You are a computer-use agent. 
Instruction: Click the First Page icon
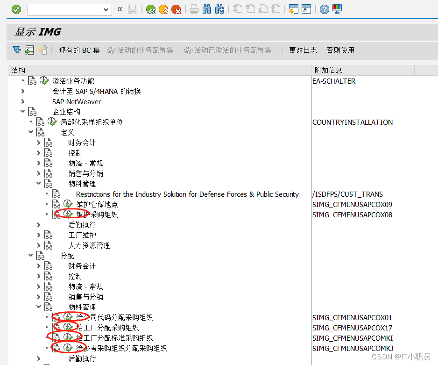(238, 9)
